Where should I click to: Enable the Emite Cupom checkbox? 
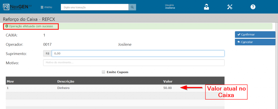[x=103, y=72]
